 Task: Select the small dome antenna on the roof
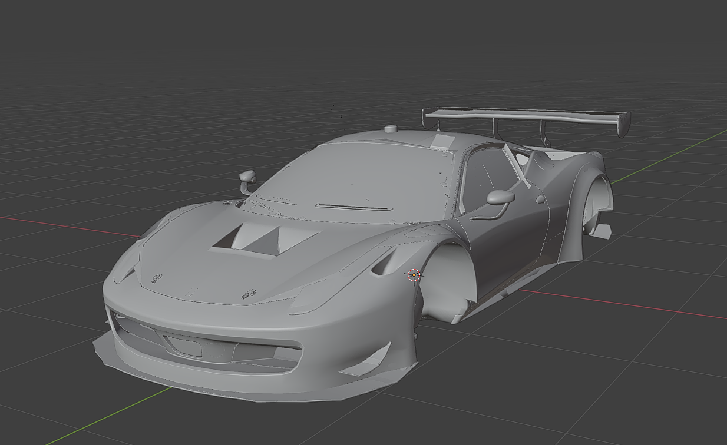pos(392,128)
